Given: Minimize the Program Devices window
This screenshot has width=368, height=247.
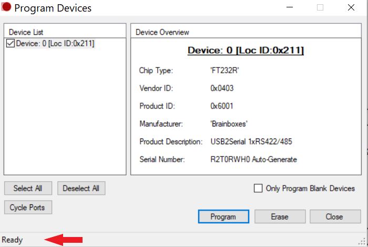Looking at the screenshot, I should coord(290,8).
